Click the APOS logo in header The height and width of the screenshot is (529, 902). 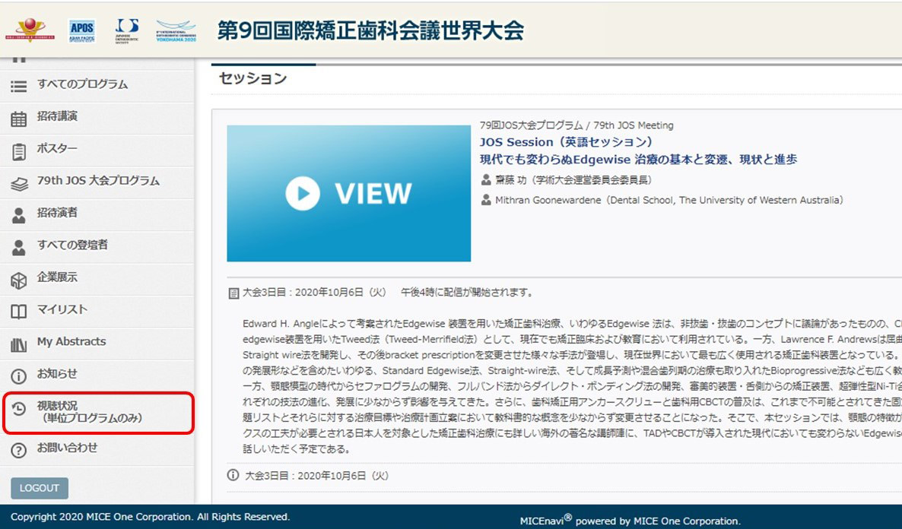tap(81, 30)
